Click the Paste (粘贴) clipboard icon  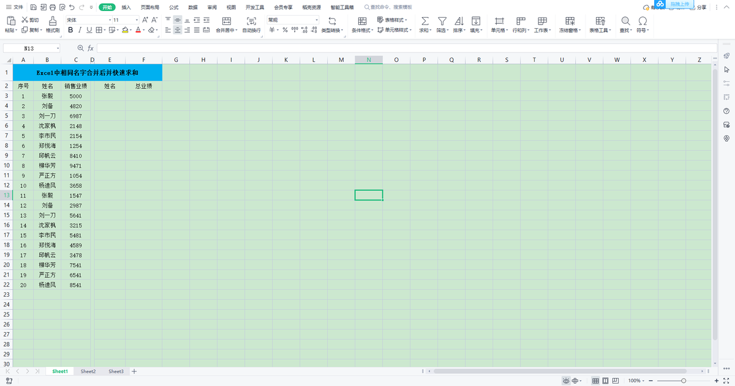coord(10,21)
